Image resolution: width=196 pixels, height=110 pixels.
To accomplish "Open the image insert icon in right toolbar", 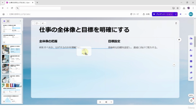I will pos(191,56).
